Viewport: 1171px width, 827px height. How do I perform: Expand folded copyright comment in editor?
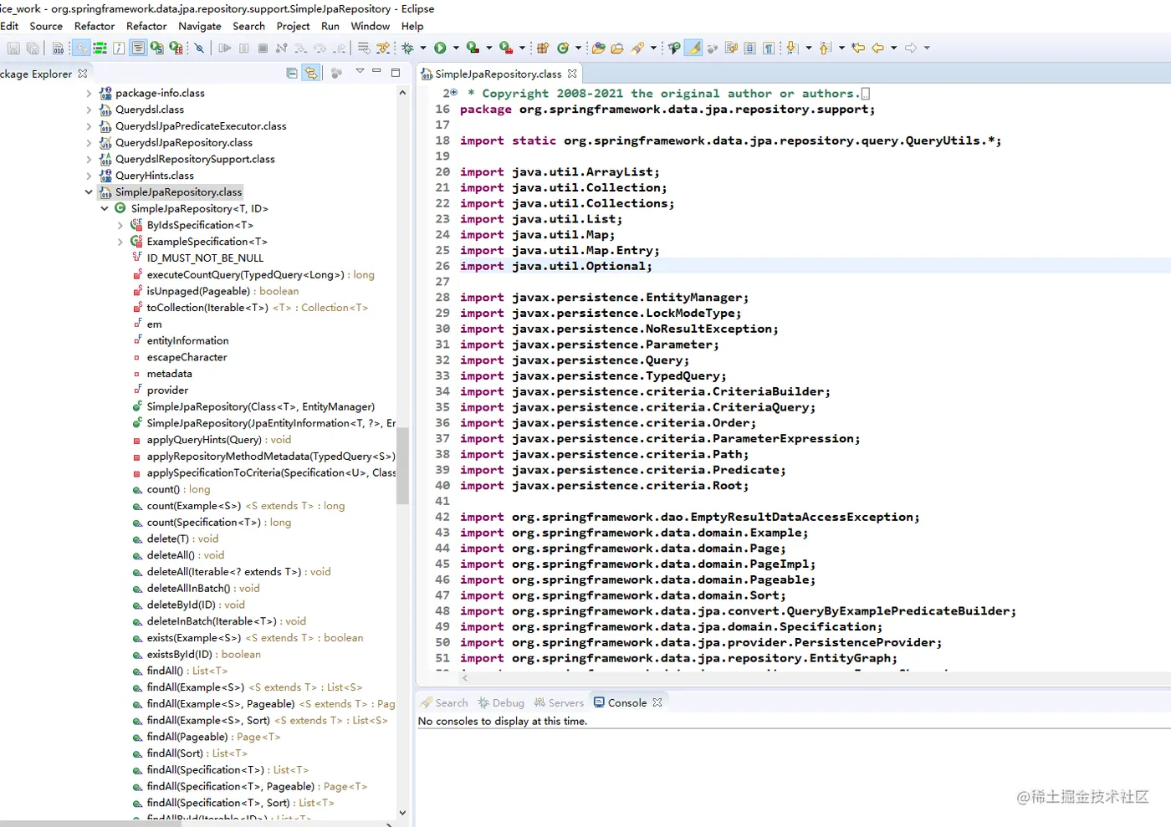tap(453, 93)
